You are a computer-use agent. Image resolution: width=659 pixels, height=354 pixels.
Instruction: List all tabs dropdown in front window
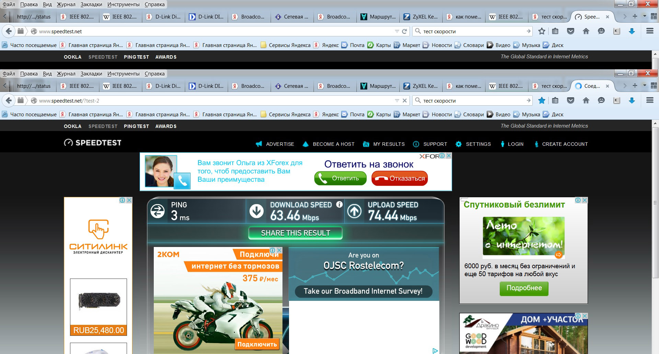tap(644, 86)
